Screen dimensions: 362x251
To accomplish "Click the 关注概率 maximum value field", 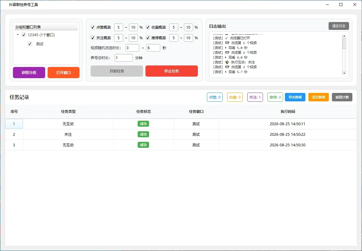I will click(x=133, y=38).
